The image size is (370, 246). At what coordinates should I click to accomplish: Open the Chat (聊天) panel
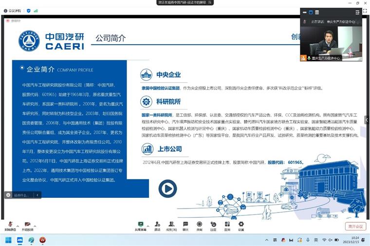click(x=185, y=226)
